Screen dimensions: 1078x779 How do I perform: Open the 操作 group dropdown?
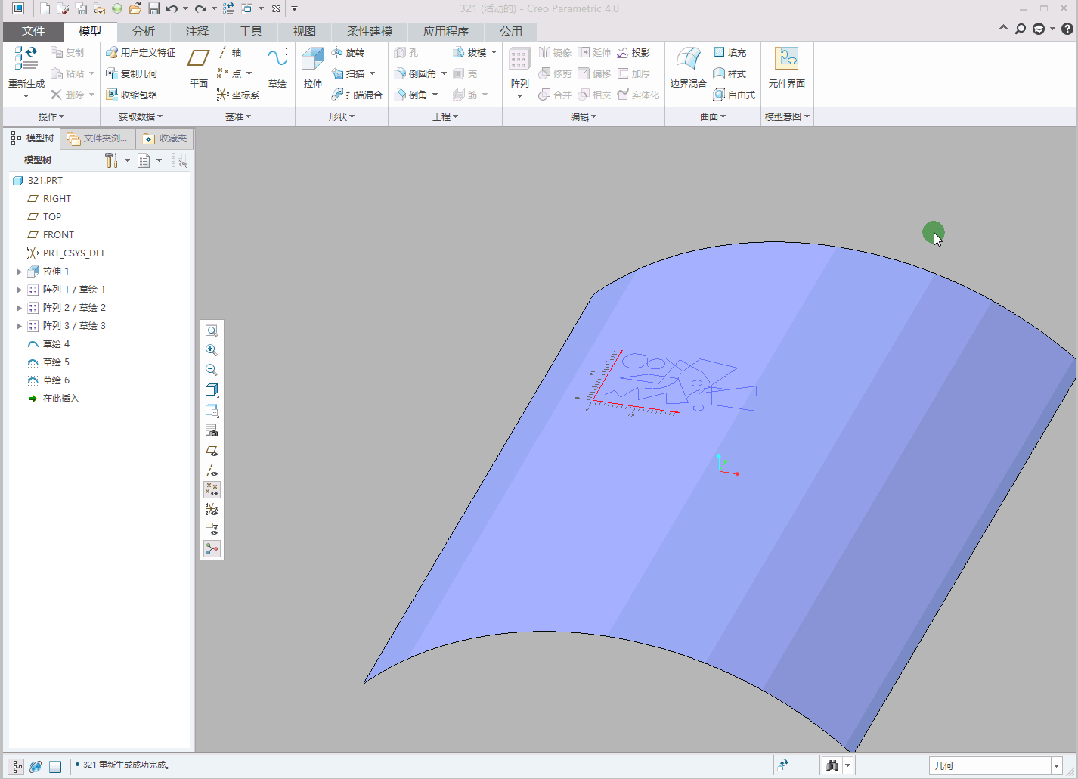coord(51,116)
